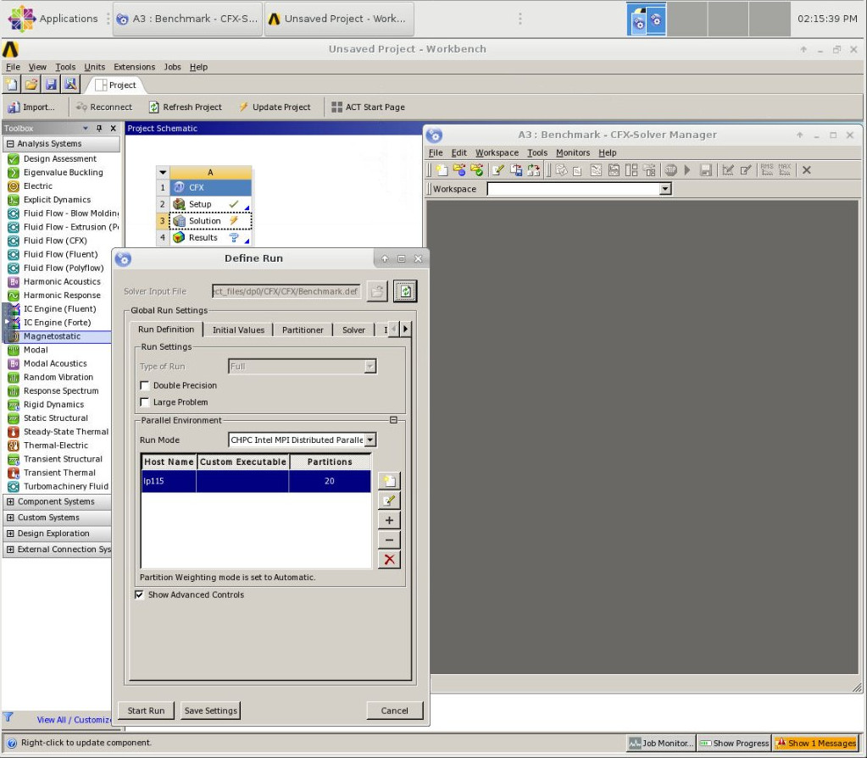This screenshot has width=867, height=758.
Task: Expand the Component Systems group
Action: click(10, 501)
